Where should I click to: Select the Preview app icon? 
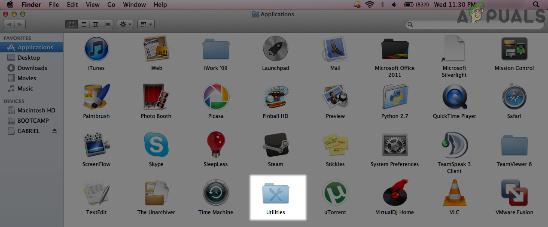point(335,97)
